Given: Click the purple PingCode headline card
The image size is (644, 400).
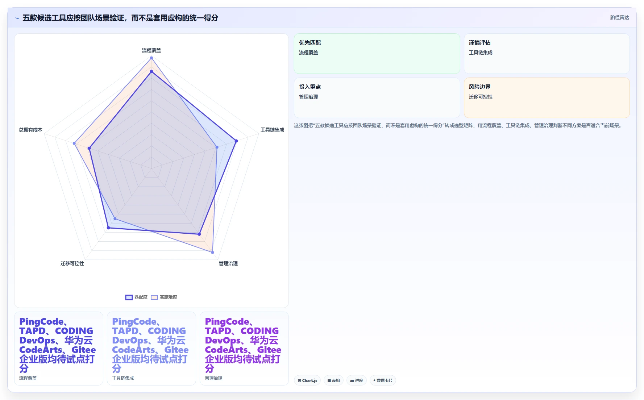Looking at the screenshot, I should (x=244, y=349).
